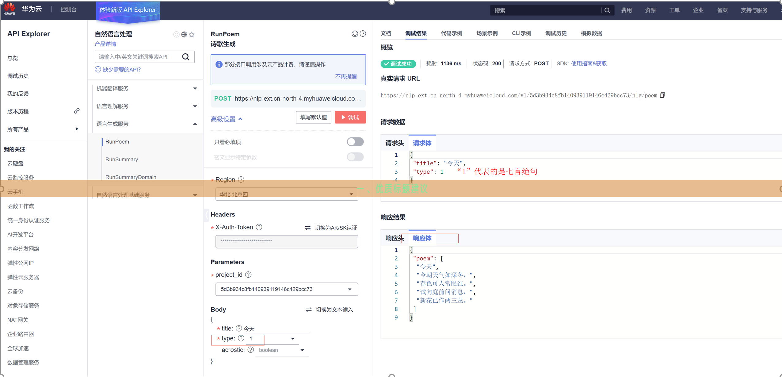Click the info icon in the billing notice
This screenshot has height=377, width=782.
(219, 64)
